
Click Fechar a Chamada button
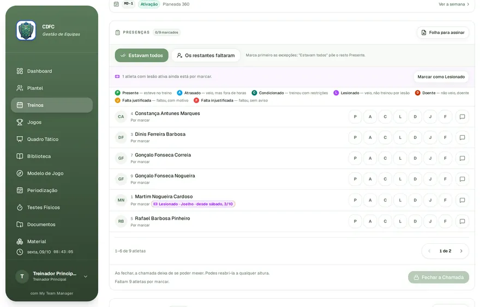[x=439, y=277]
